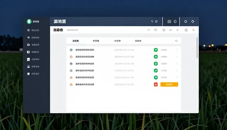Click the bold page heading below the dark header
The height and width of the screenshot is (130, 227).
58,30
